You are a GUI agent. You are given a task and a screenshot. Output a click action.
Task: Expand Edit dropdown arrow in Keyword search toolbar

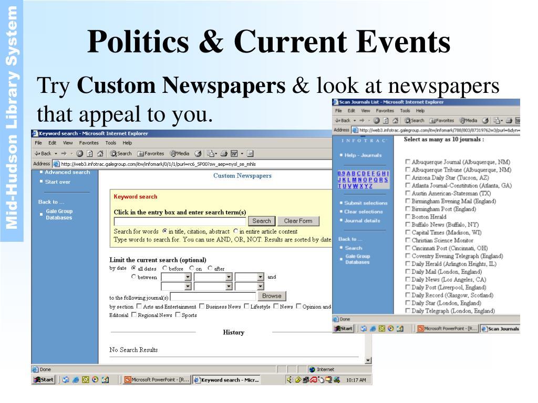[242, 154]
